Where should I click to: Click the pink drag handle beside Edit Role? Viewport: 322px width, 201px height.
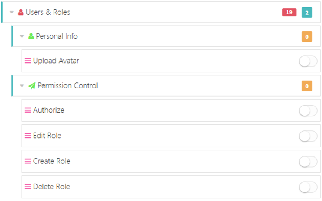28,136
